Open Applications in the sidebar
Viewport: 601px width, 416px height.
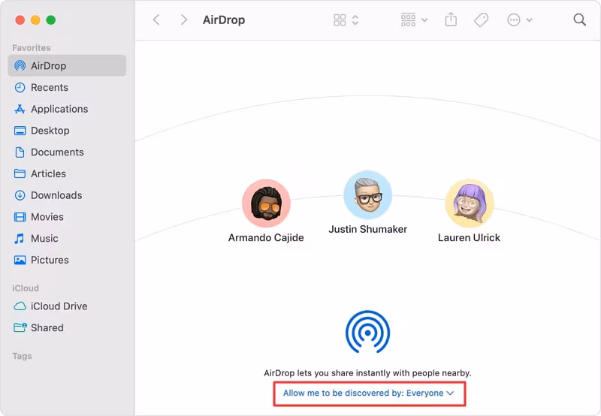[67, 109]
